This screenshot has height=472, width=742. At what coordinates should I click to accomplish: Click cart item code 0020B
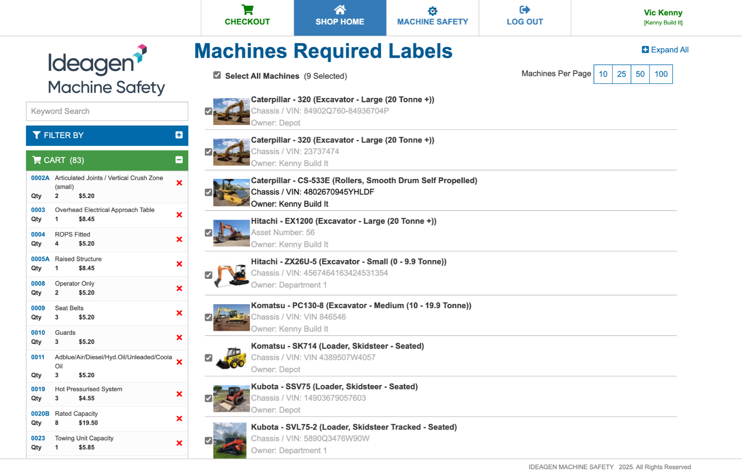click(40, 413)
